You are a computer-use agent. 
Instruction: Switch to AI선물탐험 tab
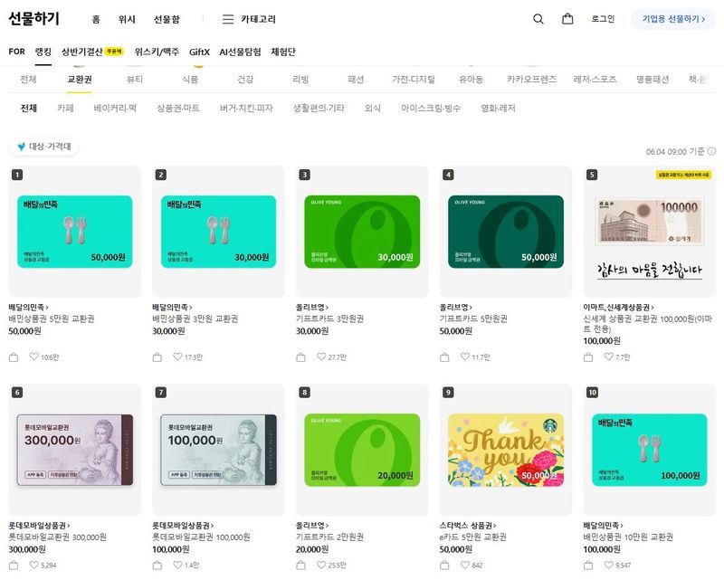tap(240, 52)
